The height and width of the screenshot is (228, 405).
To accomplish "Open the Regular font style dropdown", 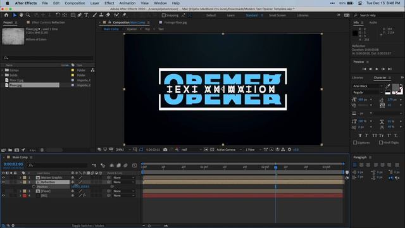I will click(x=368, y=92).
